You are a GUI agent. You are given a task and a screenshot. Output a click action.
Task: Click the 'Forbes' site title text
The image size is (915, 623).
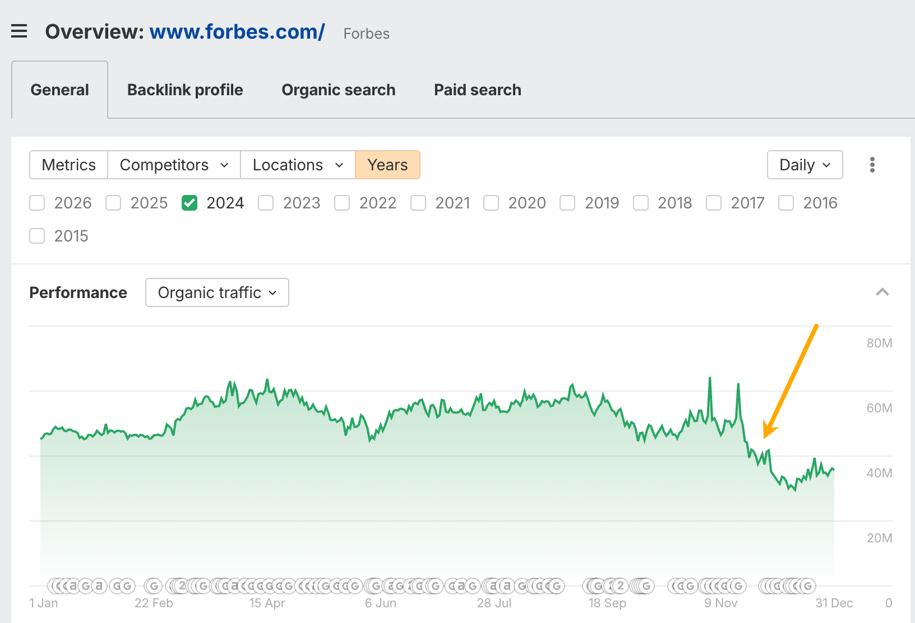tap(367, 34)
